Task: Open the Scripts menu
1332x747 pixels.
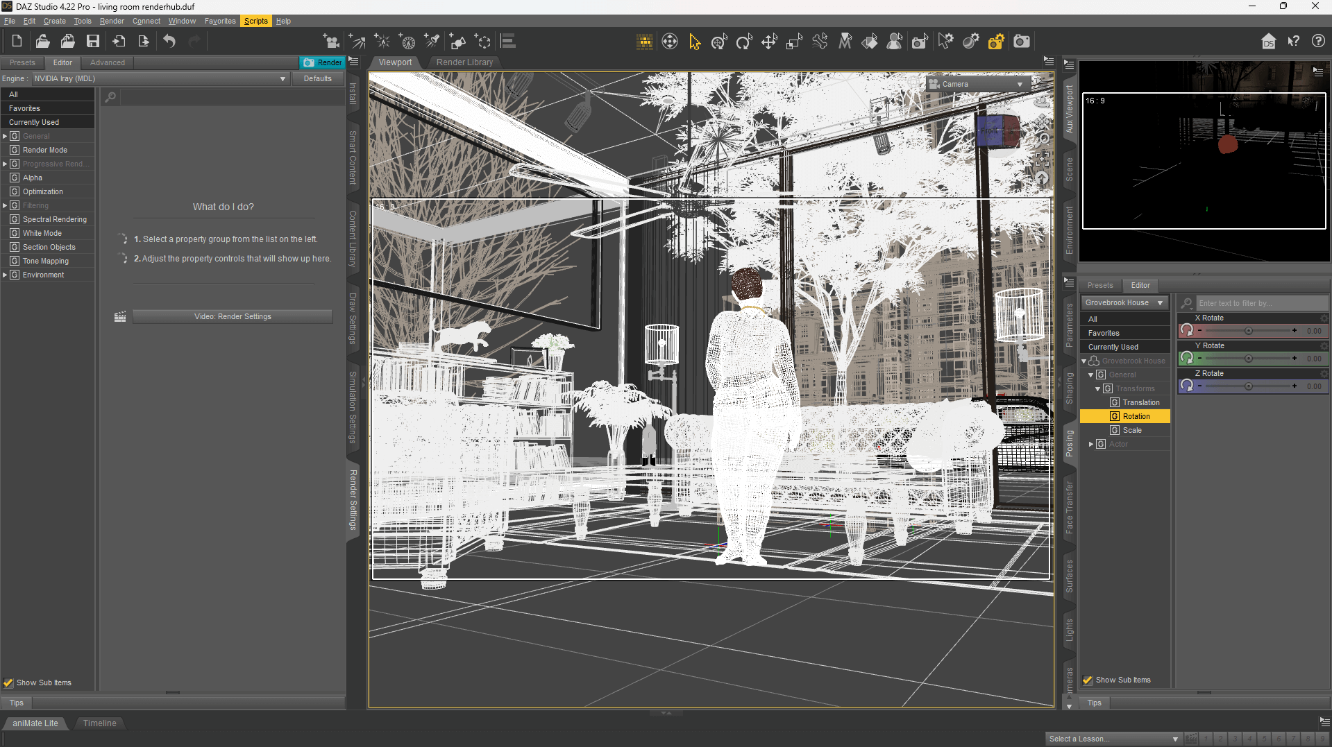Action: 255,21
